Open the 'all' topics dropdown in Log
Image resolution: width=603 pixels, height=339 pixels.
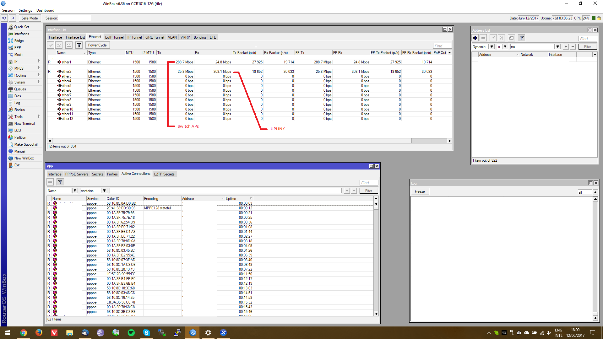click(x=595, y=192)
